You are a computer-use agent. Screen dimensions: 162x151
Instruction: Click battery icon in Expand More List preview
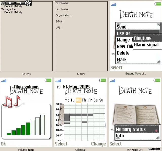158,4
